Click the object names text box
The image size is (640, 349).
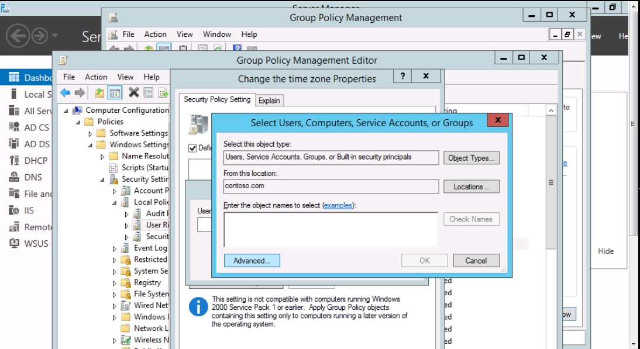(x=331, y=229)
